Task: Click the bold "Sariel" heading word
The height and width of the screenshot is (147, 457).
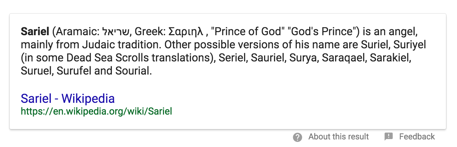Action: [x=35, y=32]
